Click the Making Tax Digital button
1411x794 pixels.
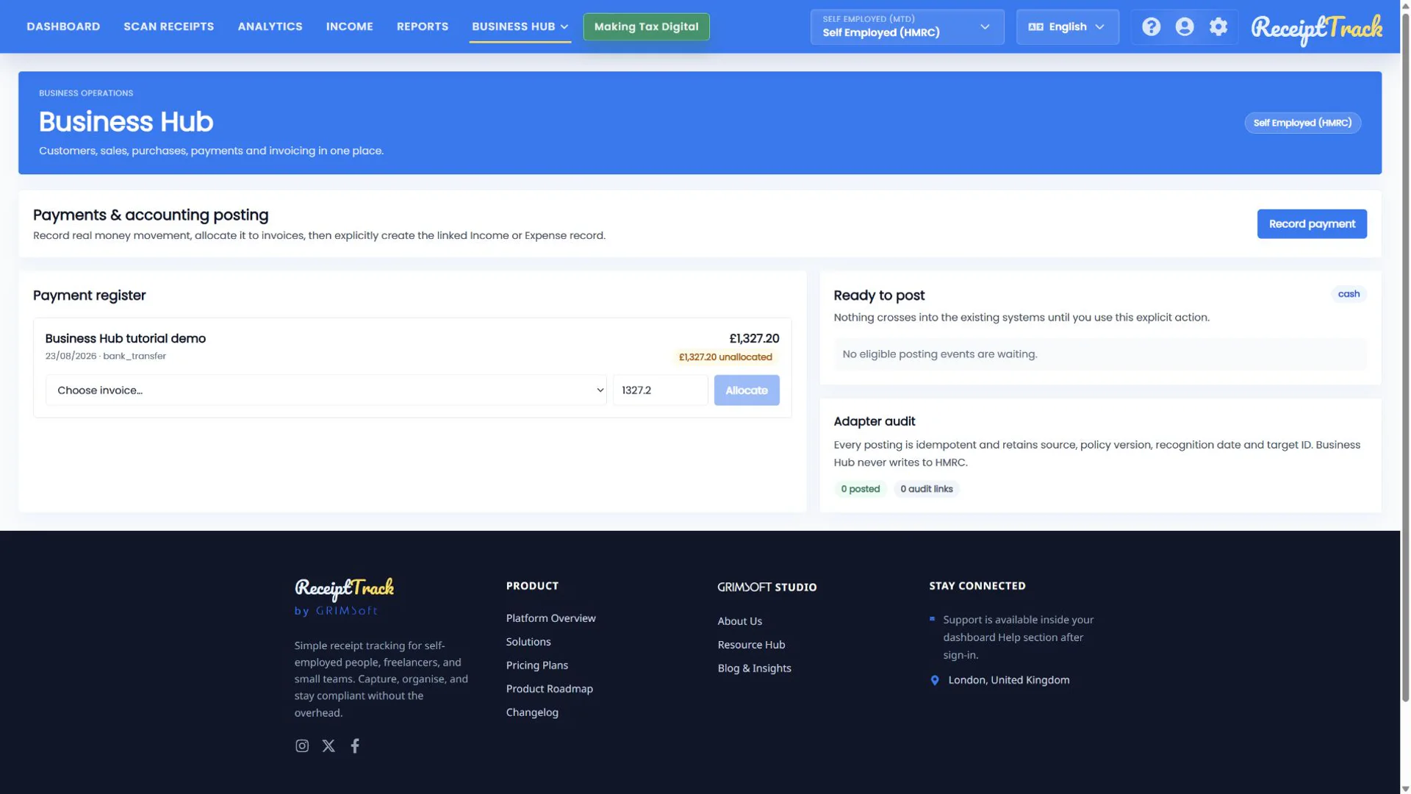pos(647,26)
